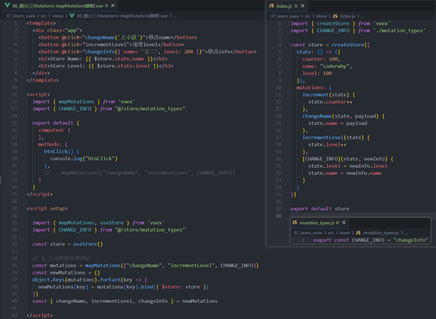Click "export default store" in index.js
436x319 pixels.
320,209
